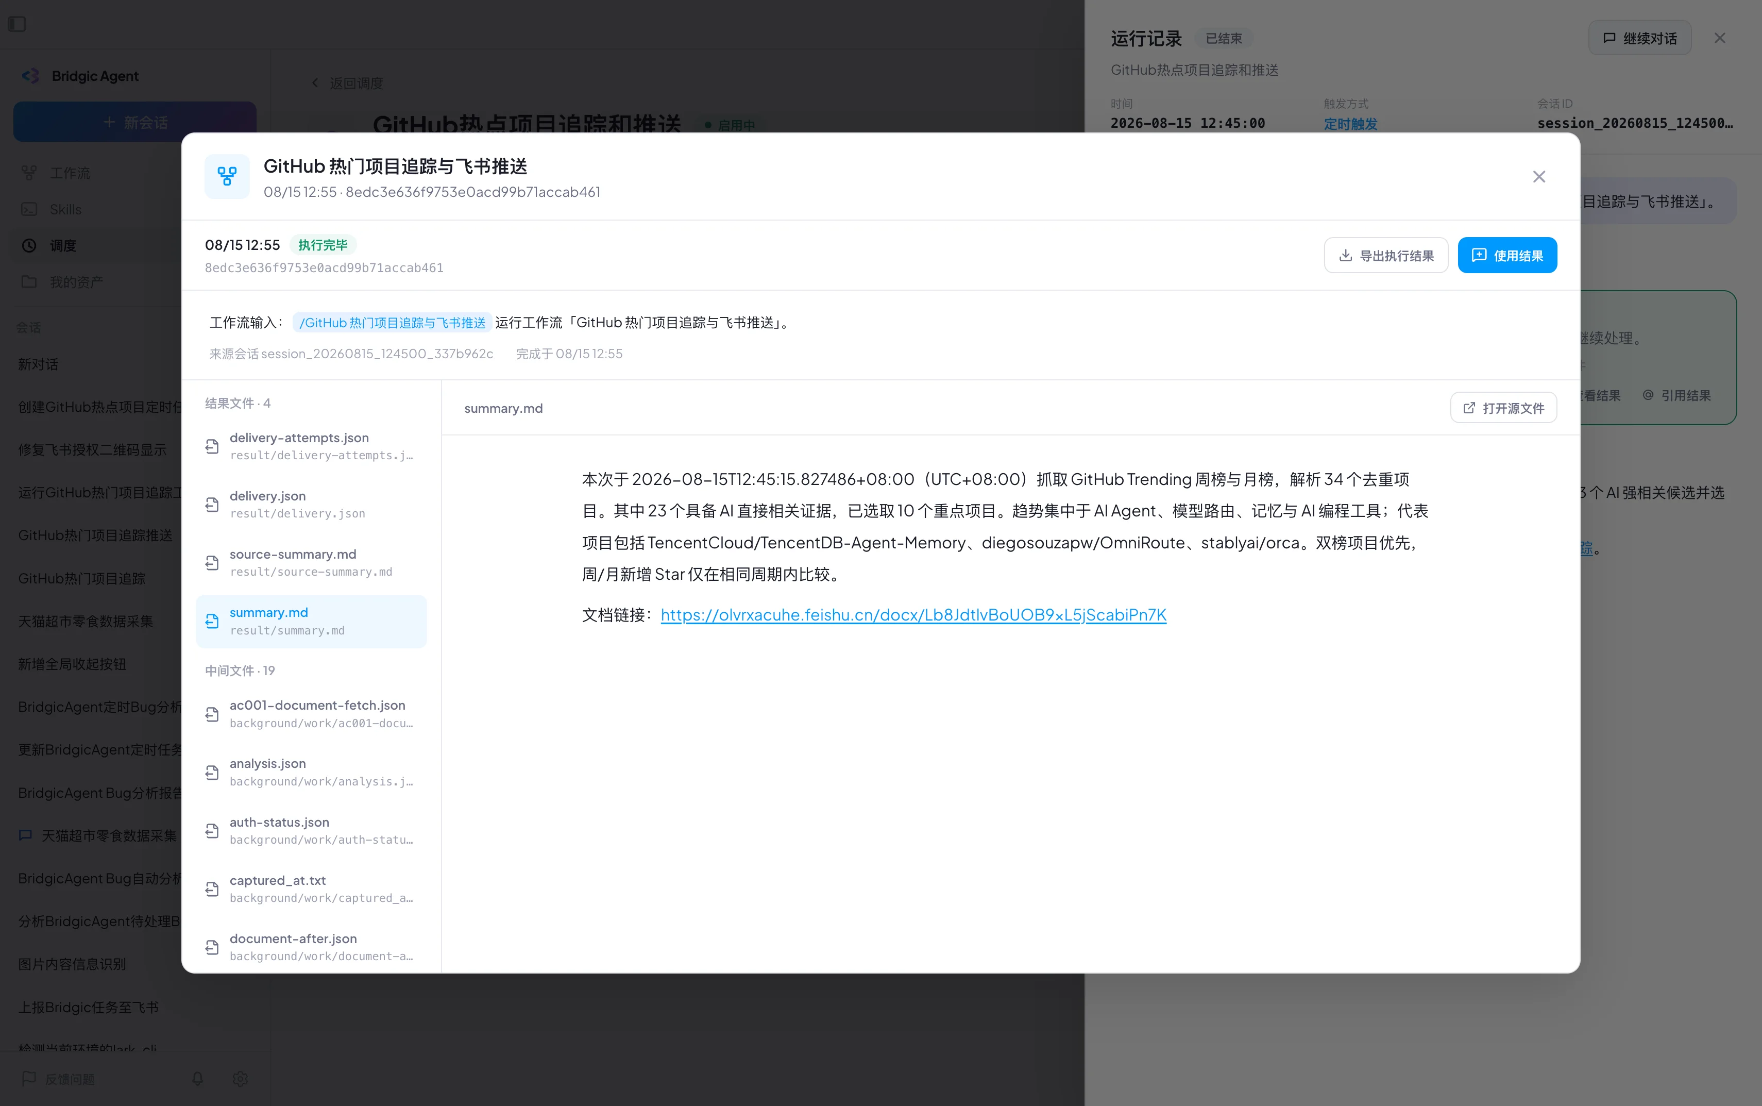This screenshot has height=1106, width=1762.
Task: Click 返回调度 back link
Action: tap(347, 82)
